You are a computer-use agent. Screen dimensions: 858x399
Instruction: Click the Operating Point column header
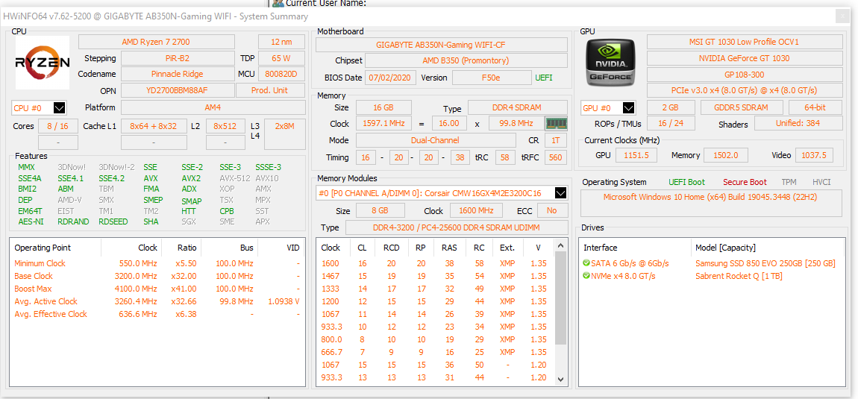tap(55, 248)
